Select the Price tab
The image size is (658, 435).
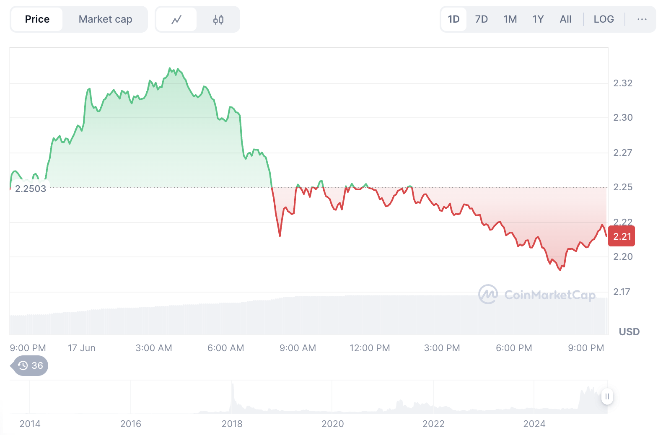pyautogui.click(x=37, y=19)
